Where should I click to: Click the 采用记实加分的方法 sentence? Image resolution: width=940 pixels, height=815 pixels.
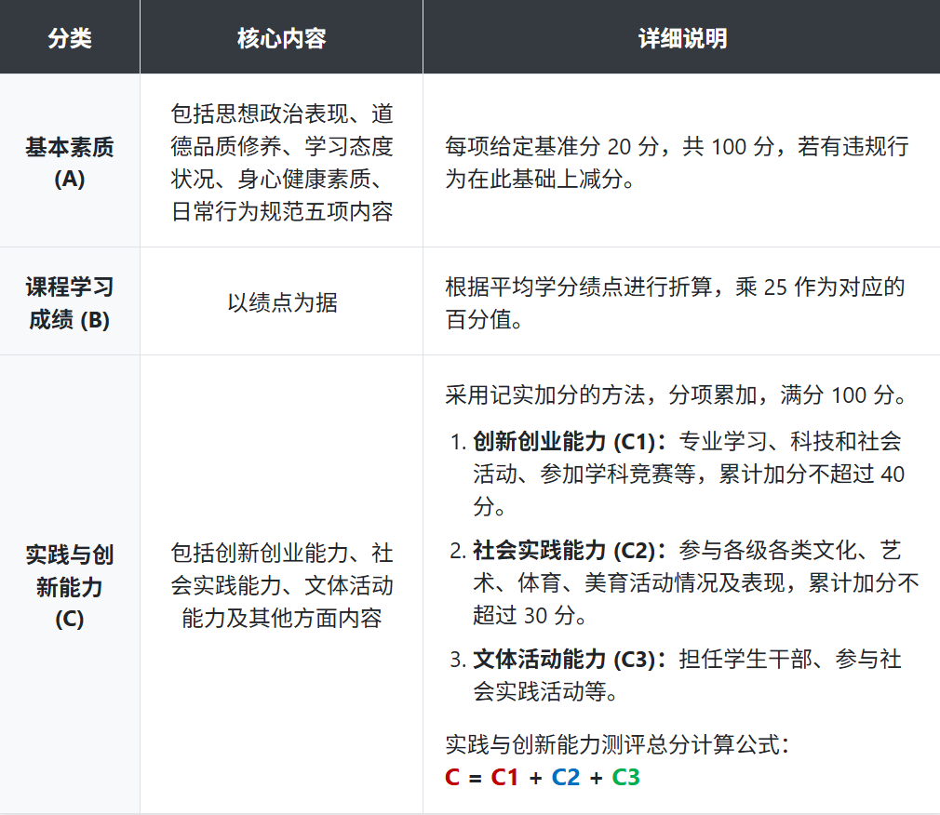pyautogui.click(x=677, y=394)
